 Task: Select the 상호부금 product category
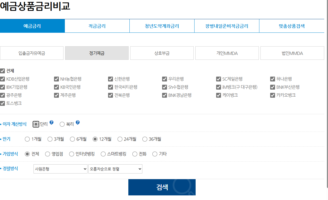pyautogui.click(x=162, y=53)
